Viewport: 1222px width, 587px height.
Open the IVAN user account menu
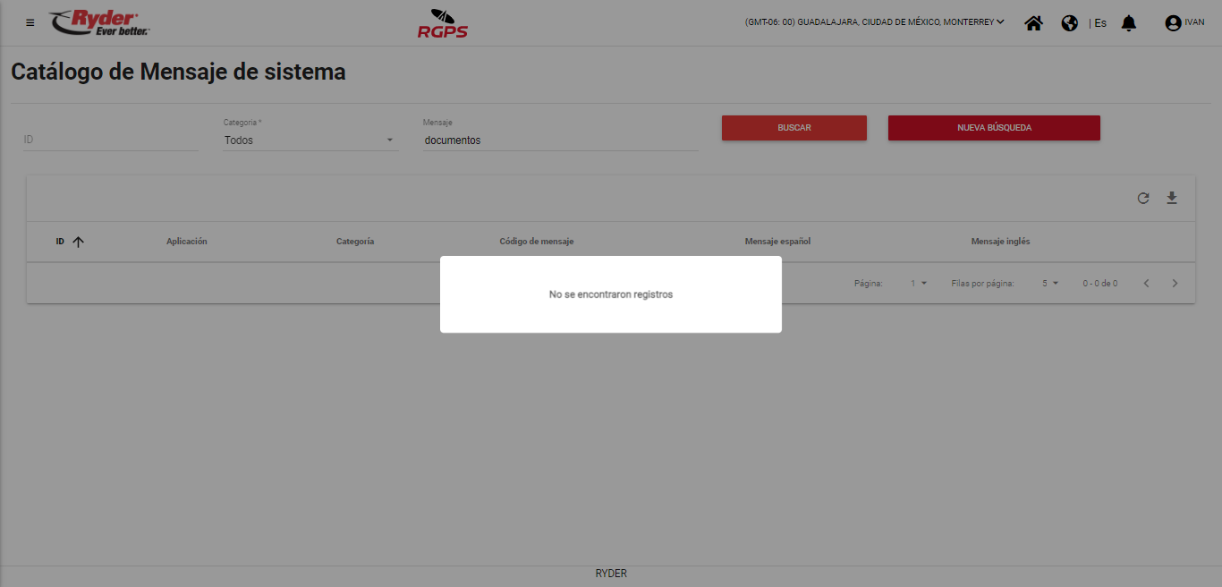(1184, 23)
